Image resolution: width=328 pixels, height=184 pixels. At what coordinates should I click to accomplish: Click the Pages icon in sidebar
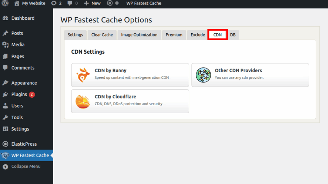point(5,56)
